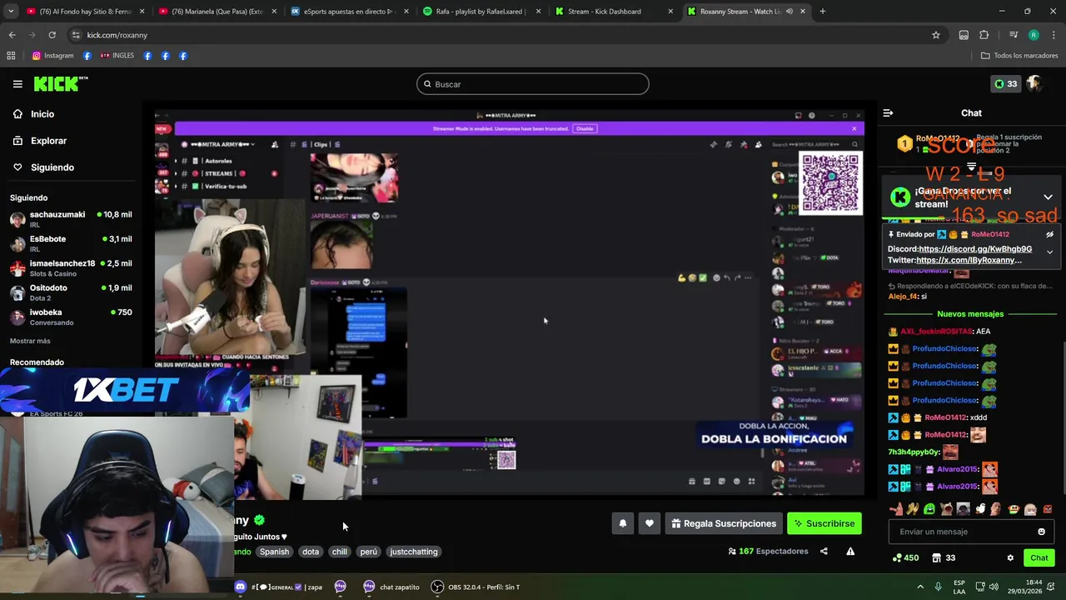Collapse the chat panel with arrow icon
The height and width of the screenshot is (600, 1066).
coord(888,112)
